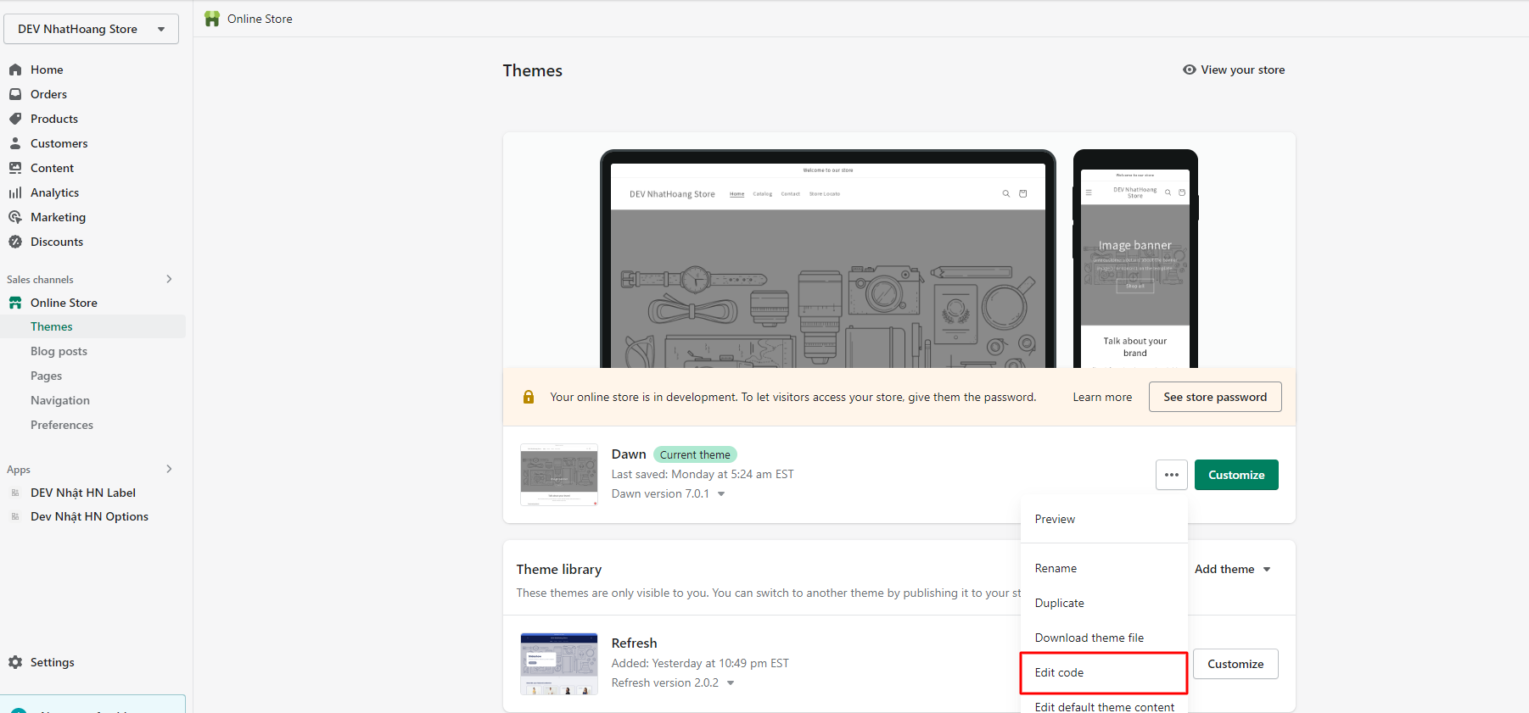
Task: Open the Learn more link
Action: 1102,397
